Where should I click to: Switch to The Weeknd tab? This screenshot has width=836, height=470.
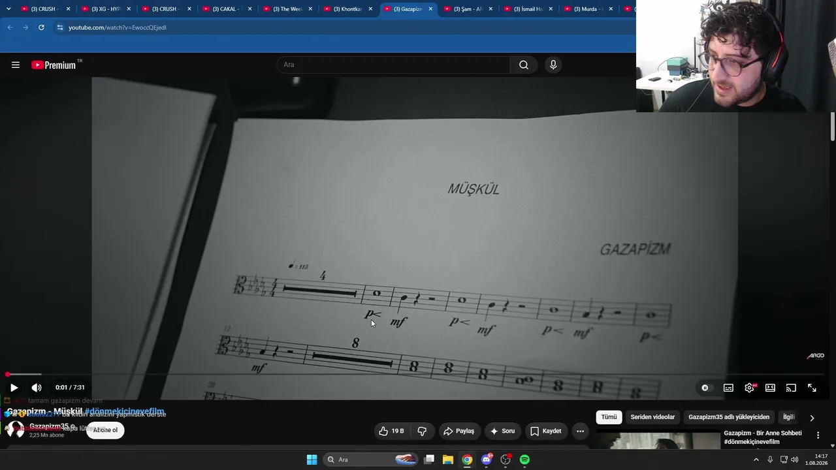287,9
